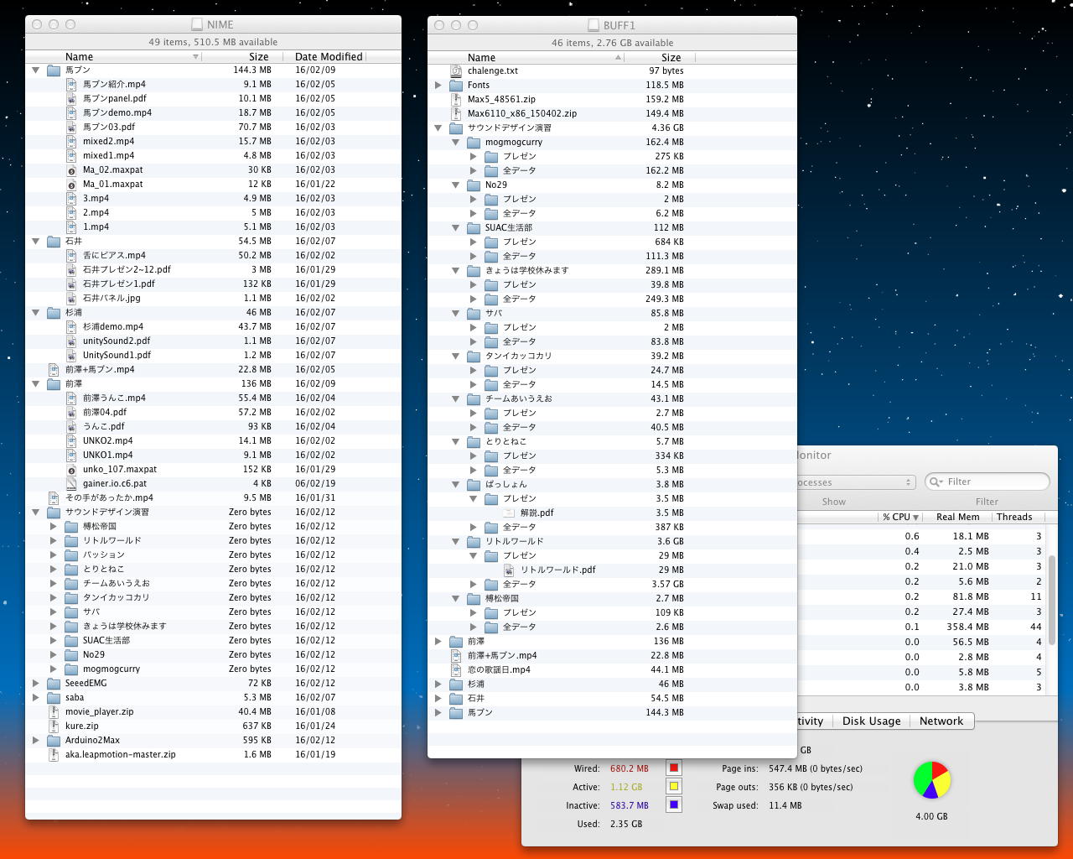
Task: Click the chalenge.txt text file icon
Action: click(456, 70)
